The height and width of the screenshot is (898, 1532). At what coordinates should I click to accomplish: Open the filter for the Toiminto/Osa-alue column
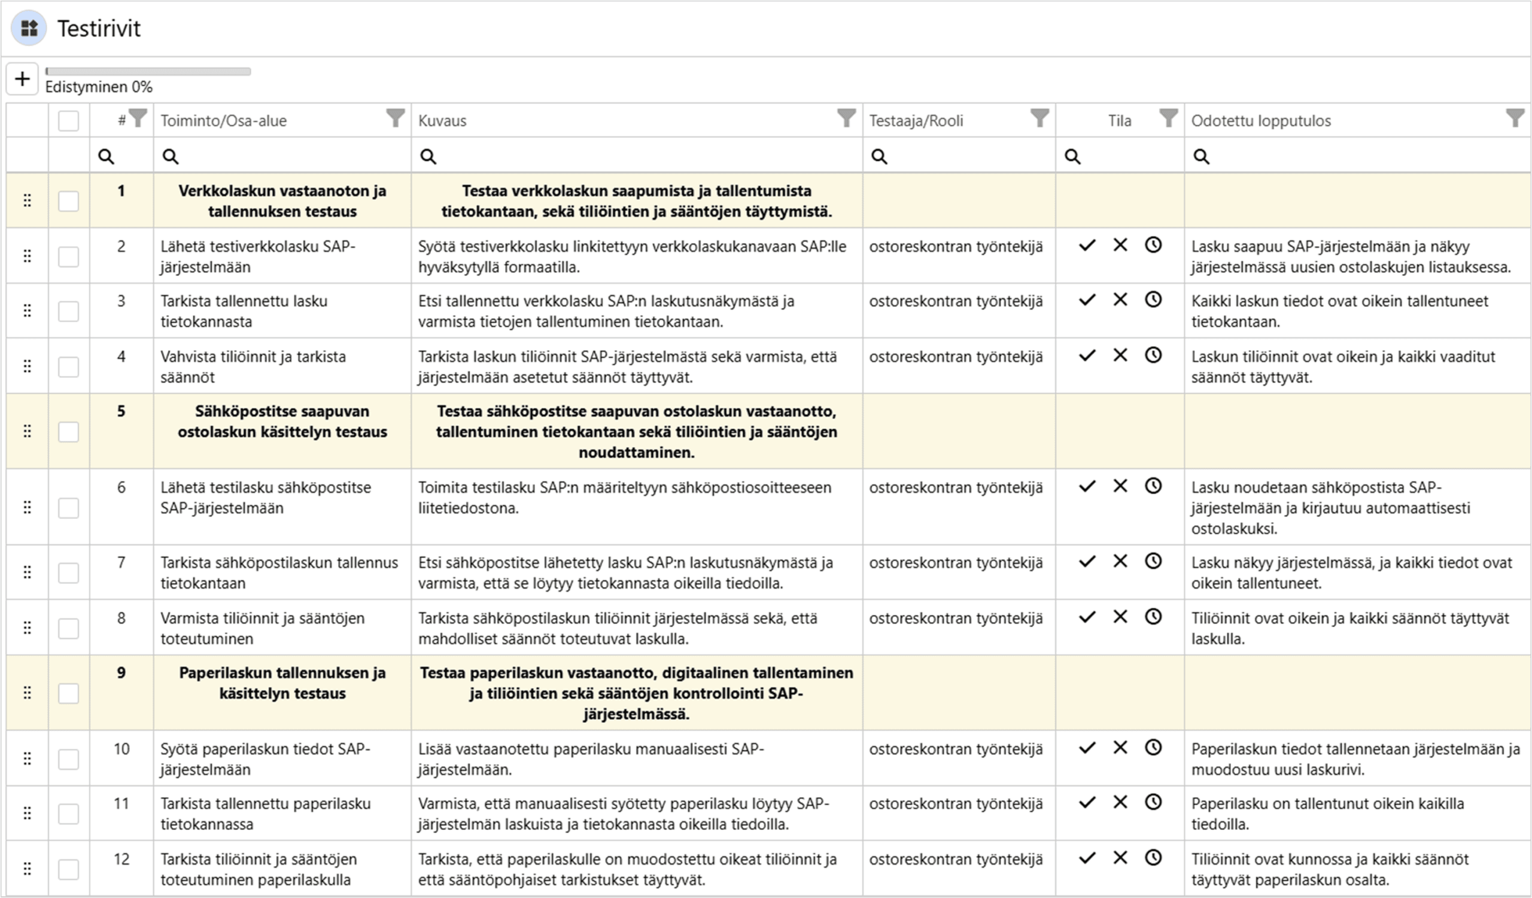point(395,118)
